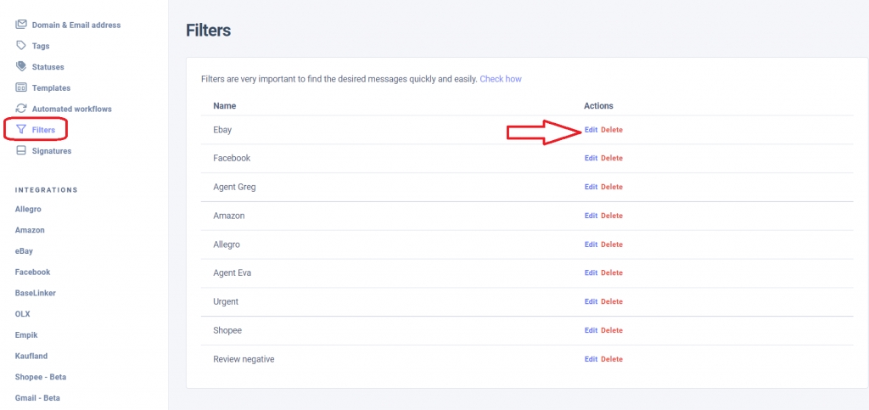The height and width of the screenshot is (410, 869).
Task: Open the Automated workflows settings page
Action: click(x=71, y=110)
